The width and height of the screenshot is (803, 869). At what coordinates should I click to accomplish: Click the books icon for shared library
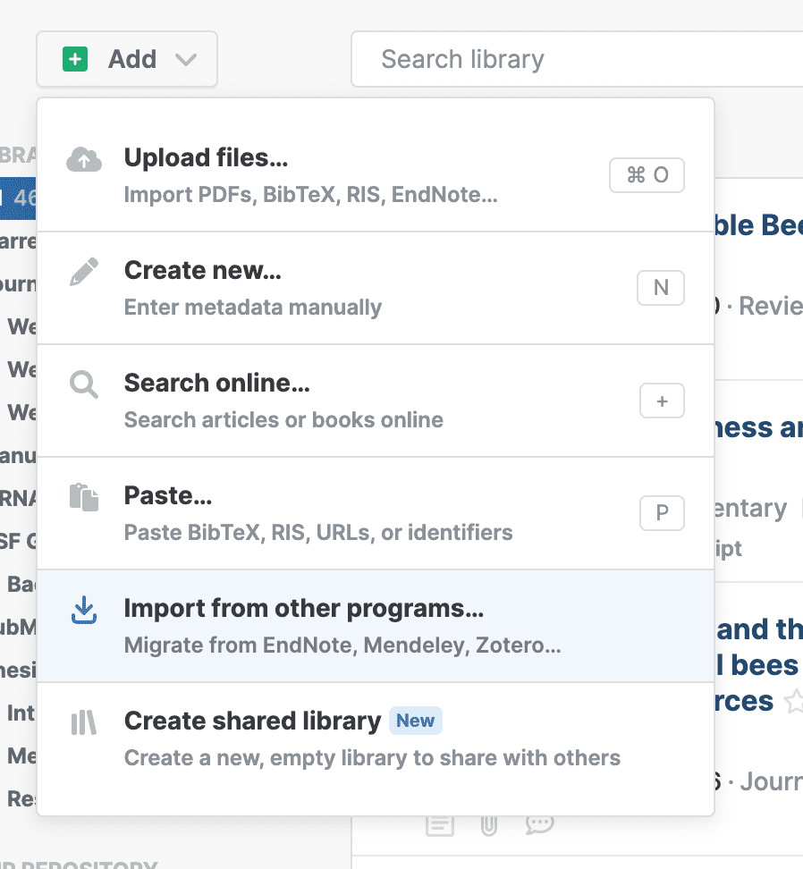[84, 723]
